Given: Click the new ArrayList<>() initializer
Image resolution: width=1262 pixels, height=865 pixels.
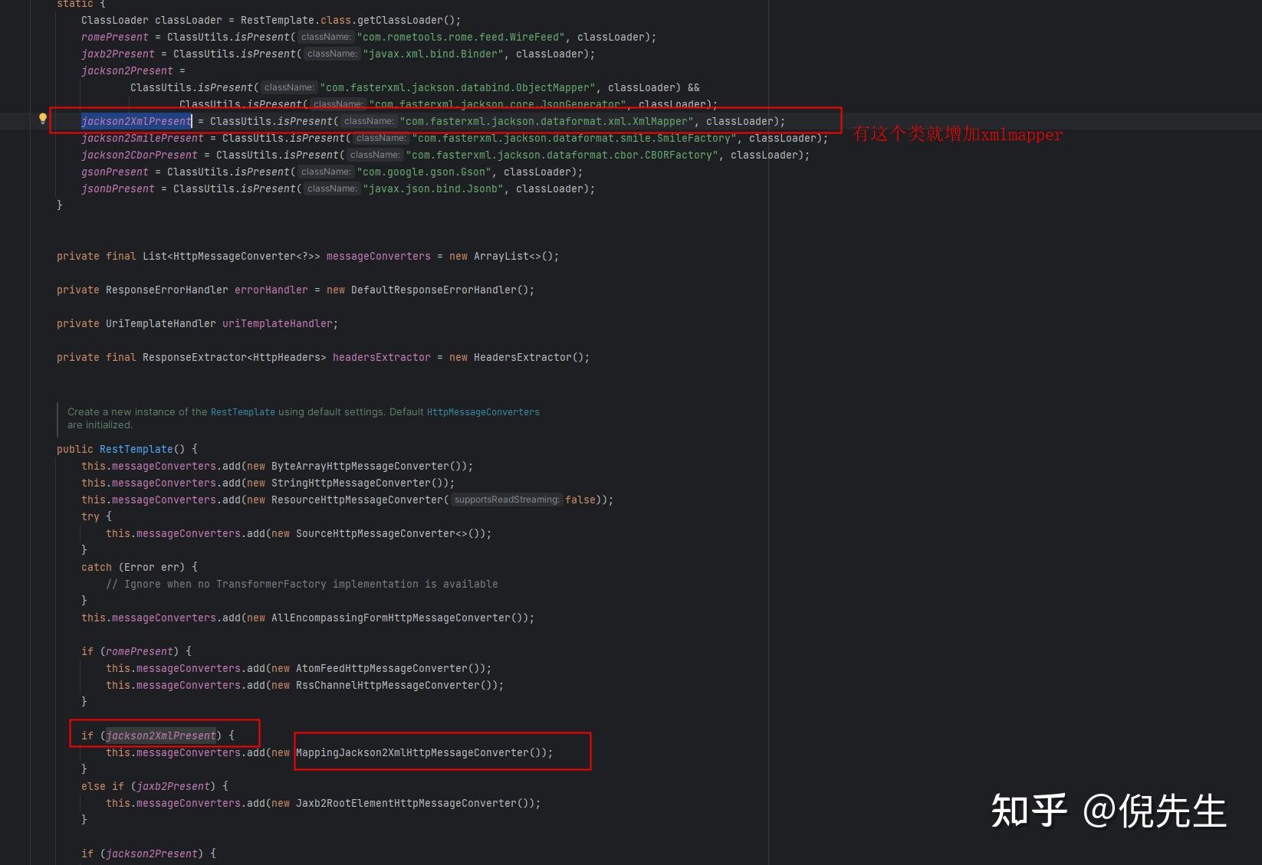Looking at the screenshot, I should coord(501,256).
